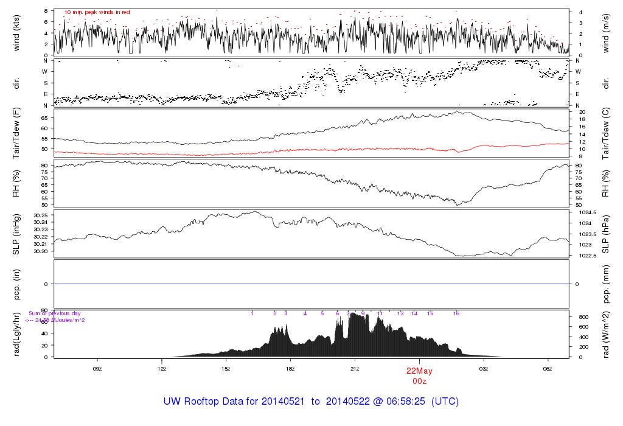Click the 'rad(Lgly/hr)' axis label

pyautogui.click(x=16, y=335)
